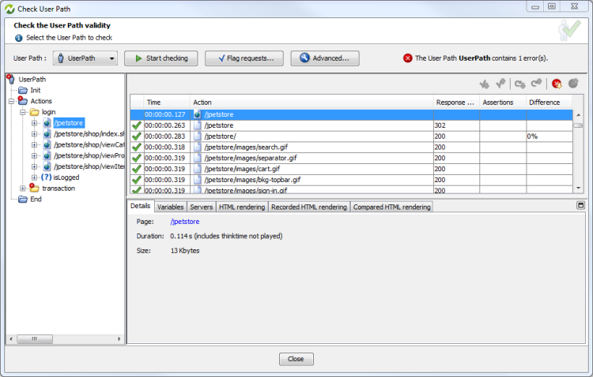Click the next error icon in toolbar
The height and width of the screenshot is (377, 593).
557,84
